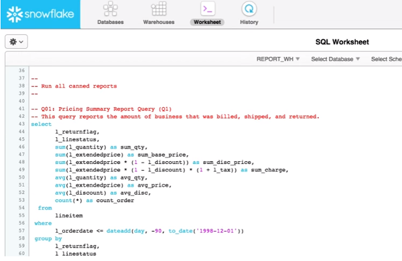Click line number 43 in gutter
Image resolution: width=402 pixels, height=261 pixels.
(21, 124)
